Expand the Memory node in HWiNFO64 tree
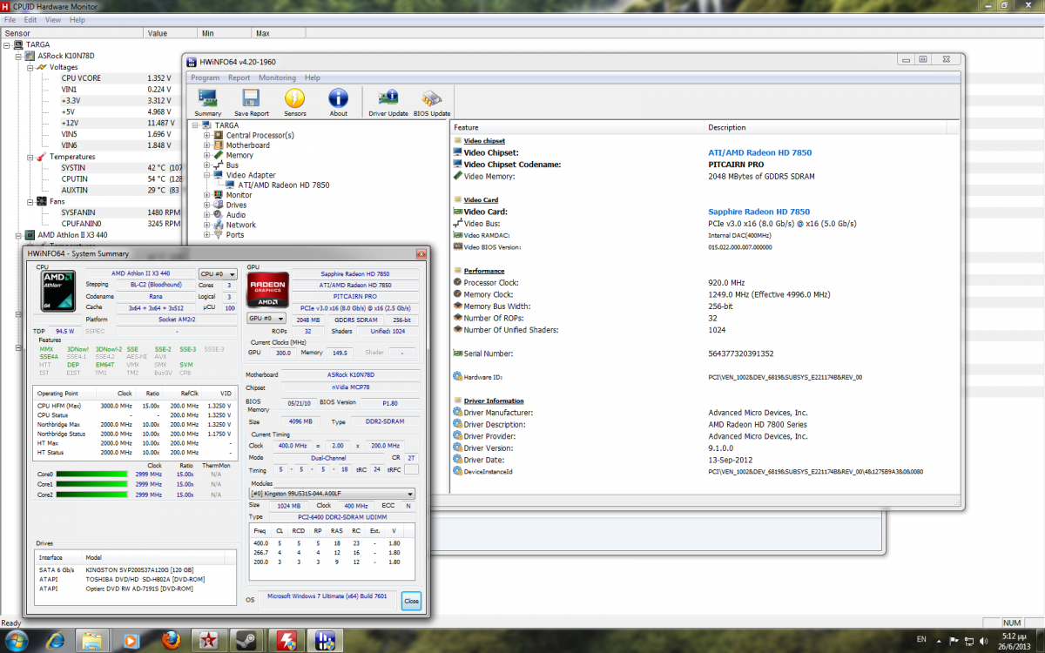 pyautogui.click(x=206, y=155)
